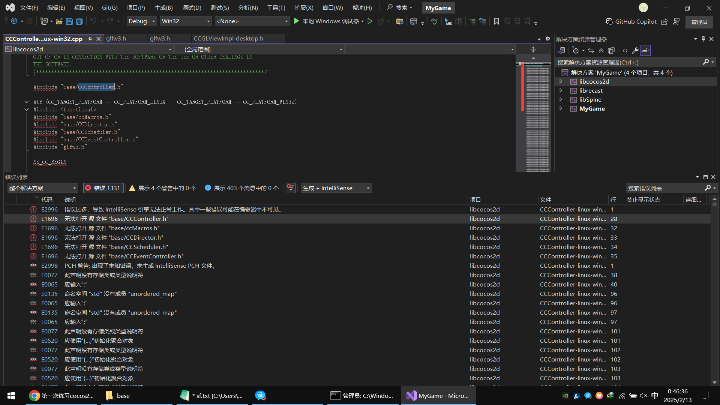Start without debugging green outline arrow
The height and width of the screenshot is (405, 720).
click(370, 21)
